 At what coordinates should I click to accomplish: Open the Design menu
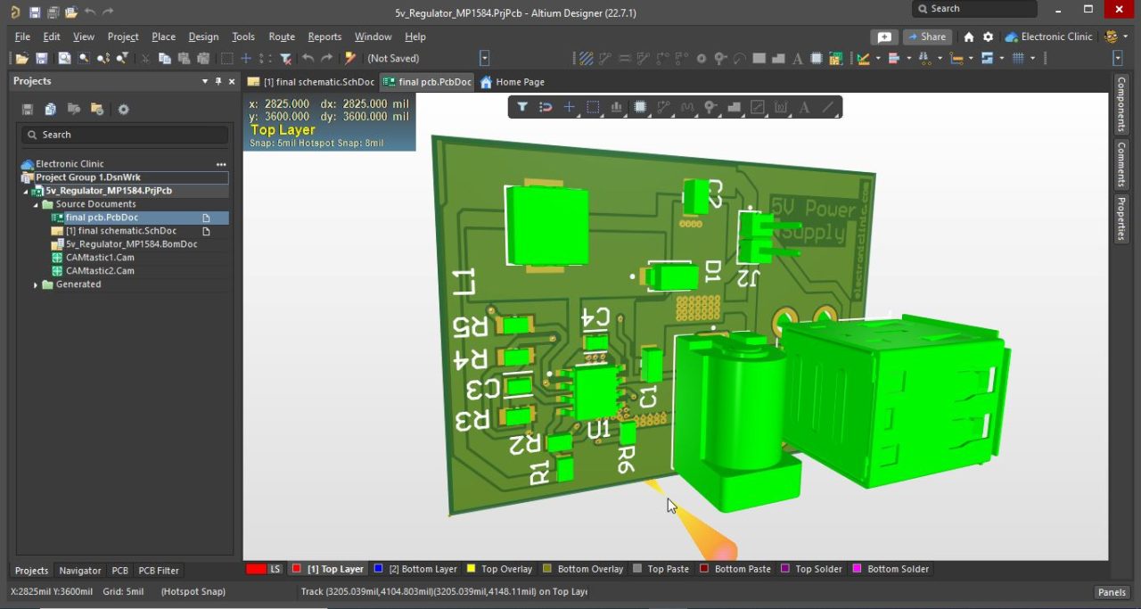203,37
